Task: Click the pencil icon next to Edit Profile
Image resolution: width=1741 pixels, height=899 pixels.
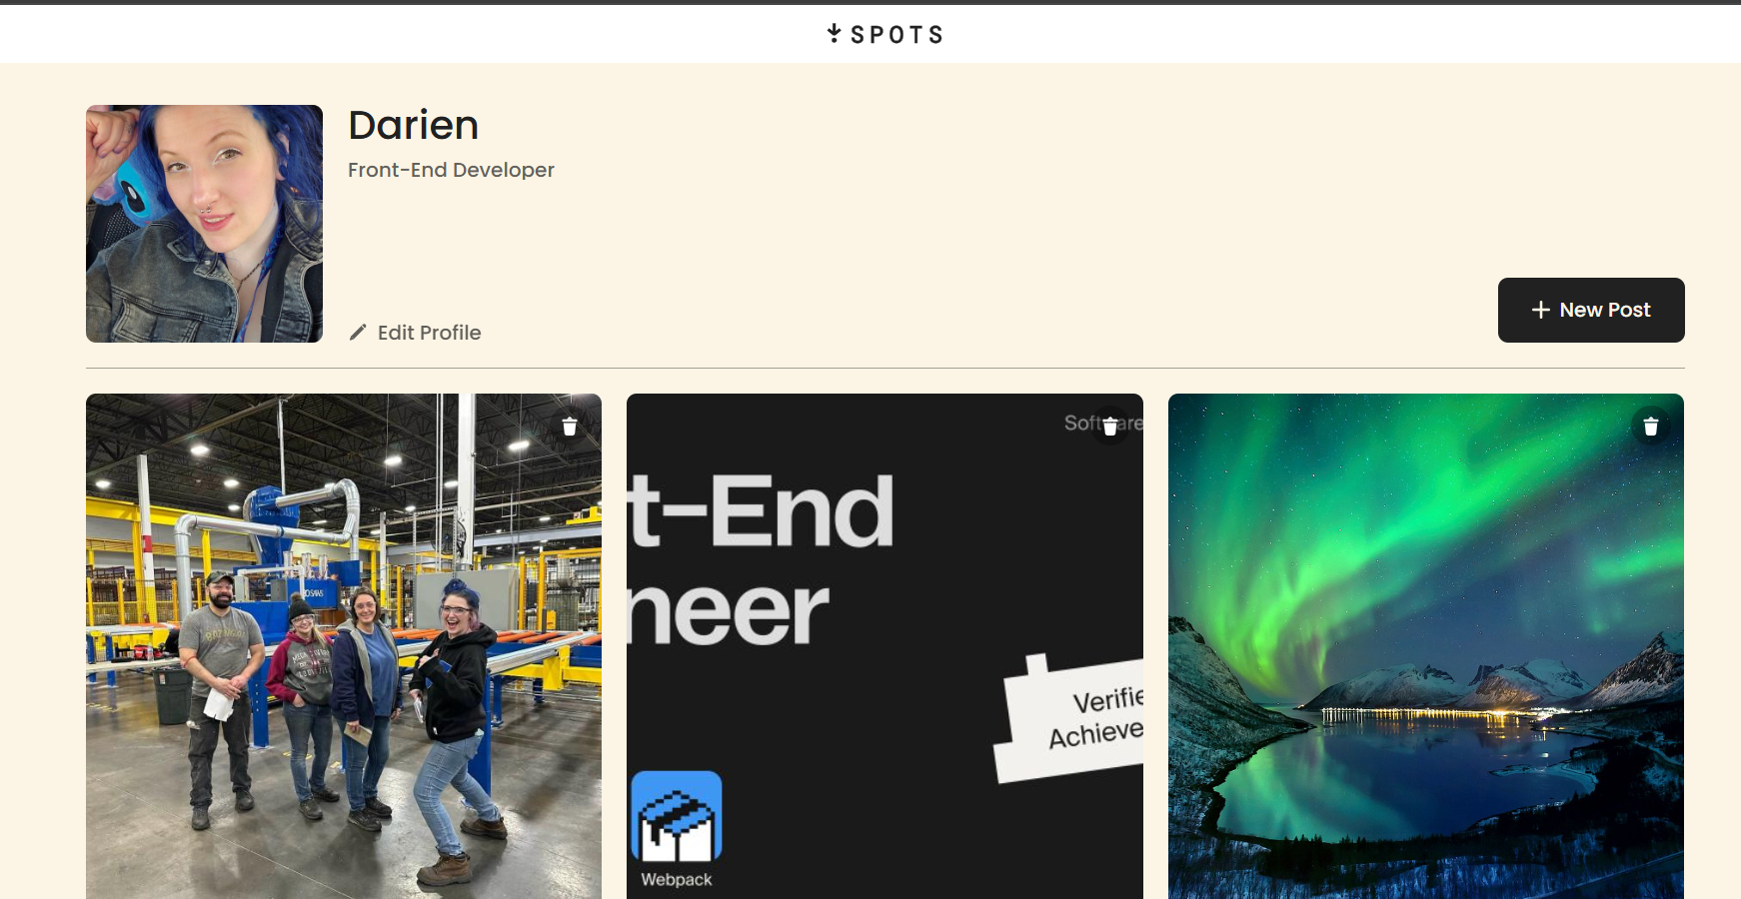Action: pos(359,333)
